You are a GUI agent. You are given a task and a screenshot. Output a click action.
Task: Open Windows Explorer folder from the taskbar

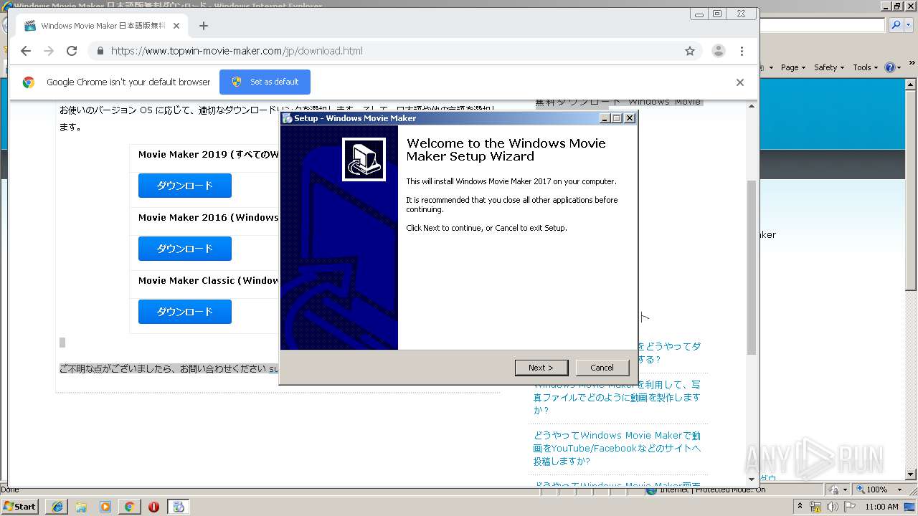(x=81, y=507)
